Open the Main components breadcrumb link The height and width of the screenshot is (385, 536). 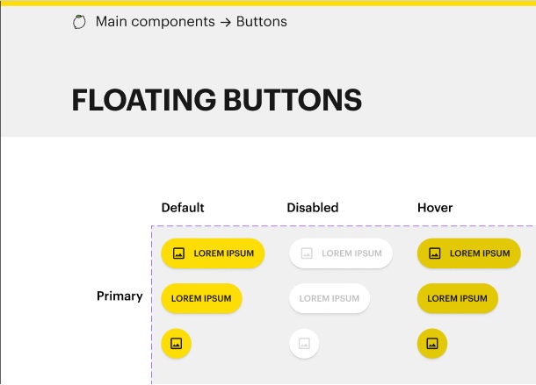click(155, 21)
